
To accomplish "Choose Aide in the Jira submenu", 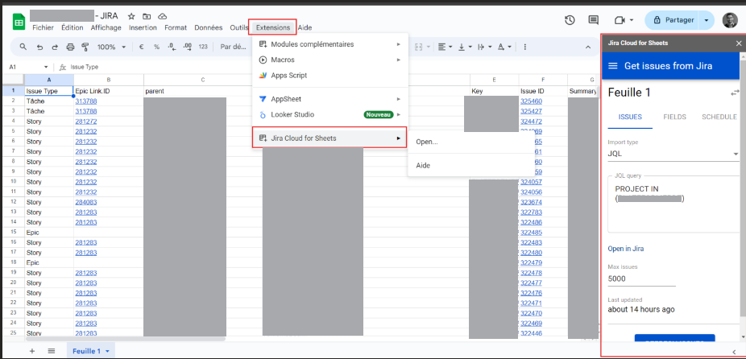I will (470, 166).
